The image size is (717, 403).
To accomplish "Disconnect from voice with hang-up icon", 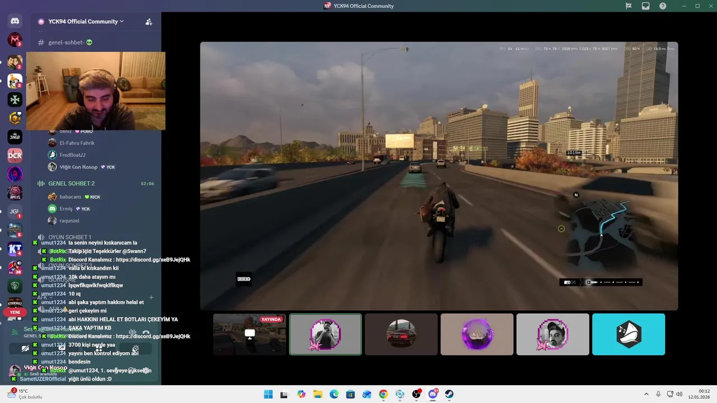I will (146, 332).
